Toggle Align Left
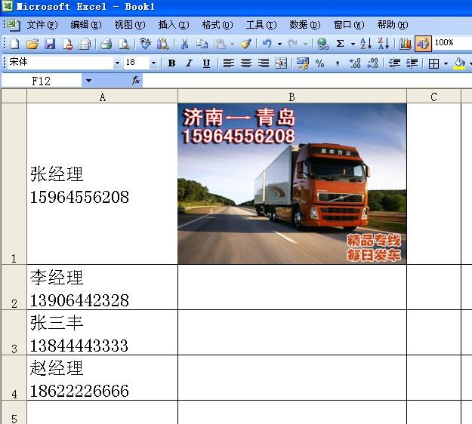The image size is (472, 424). 229,63
